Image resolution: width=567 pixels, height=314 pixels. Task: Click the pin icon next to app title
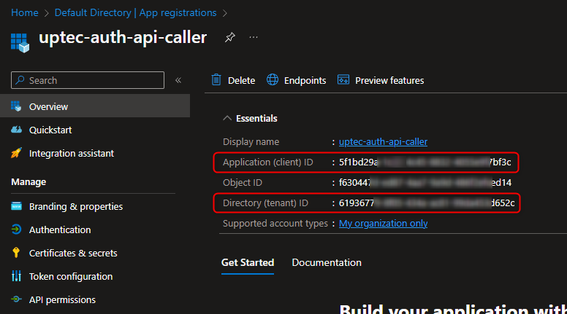[229, 37]
